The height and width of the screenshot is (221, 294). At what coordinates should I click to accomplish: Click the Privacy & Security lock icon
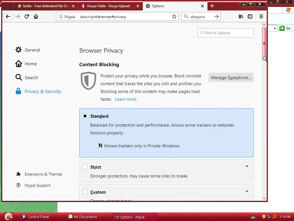[18, 91]
